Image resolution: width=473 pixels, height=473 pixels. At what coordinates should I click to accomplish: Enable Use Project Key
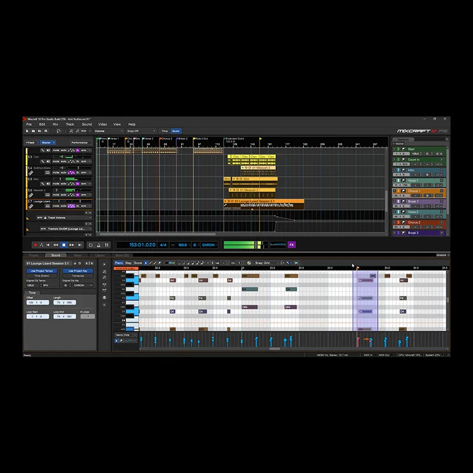[x=78, y=271]
